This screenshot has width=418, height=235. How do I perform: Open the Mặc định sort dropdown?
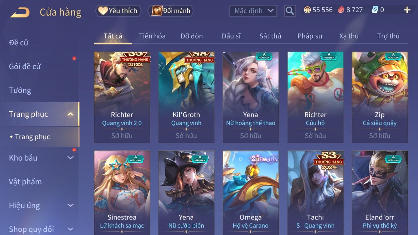[253, 11]
